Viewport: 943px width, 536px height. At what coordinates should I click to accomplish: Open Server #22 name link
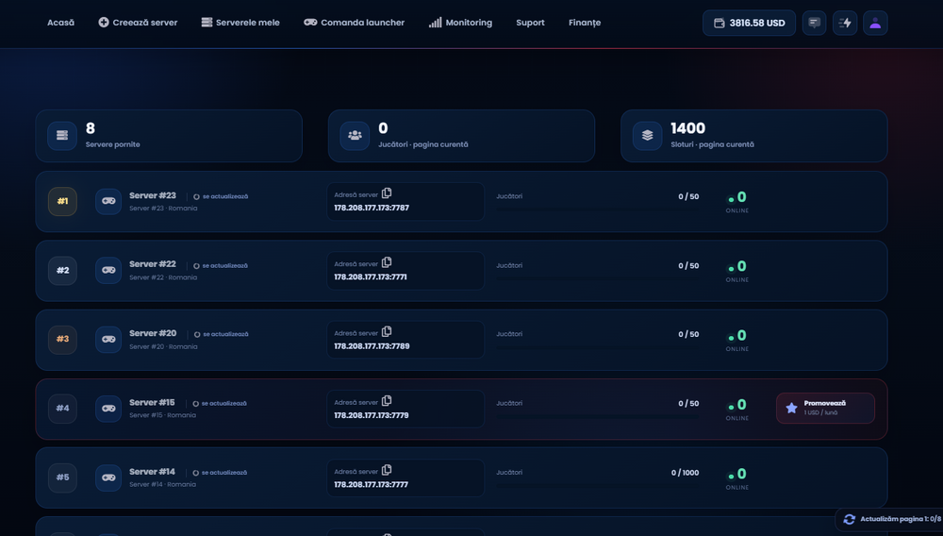coord(153,264)
